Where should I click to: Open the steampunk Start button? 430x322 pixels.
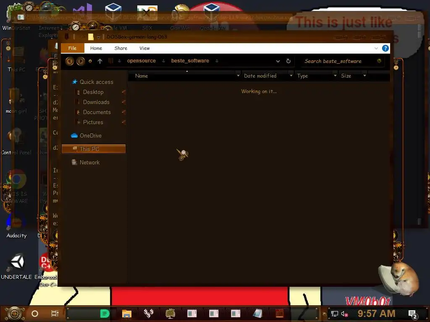pos(15,314)
